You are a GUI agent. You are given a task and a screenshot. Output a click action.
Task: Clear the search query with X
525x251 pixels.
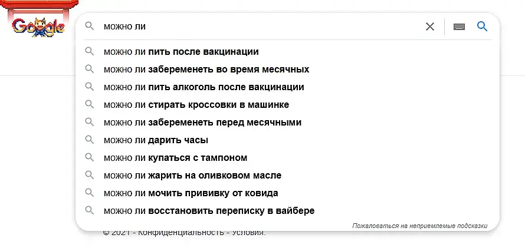pyautogui.click(x=430, y=27)
